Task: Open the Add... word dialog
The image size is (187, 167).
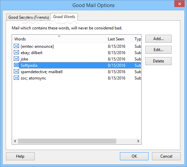Action: [158, 39]
